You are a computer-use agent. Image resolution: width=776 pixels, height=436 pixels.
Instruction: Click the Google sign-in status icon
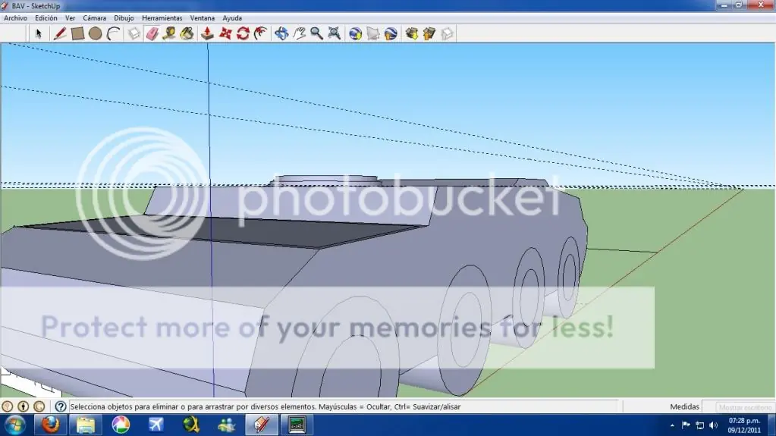coord(39,406)
